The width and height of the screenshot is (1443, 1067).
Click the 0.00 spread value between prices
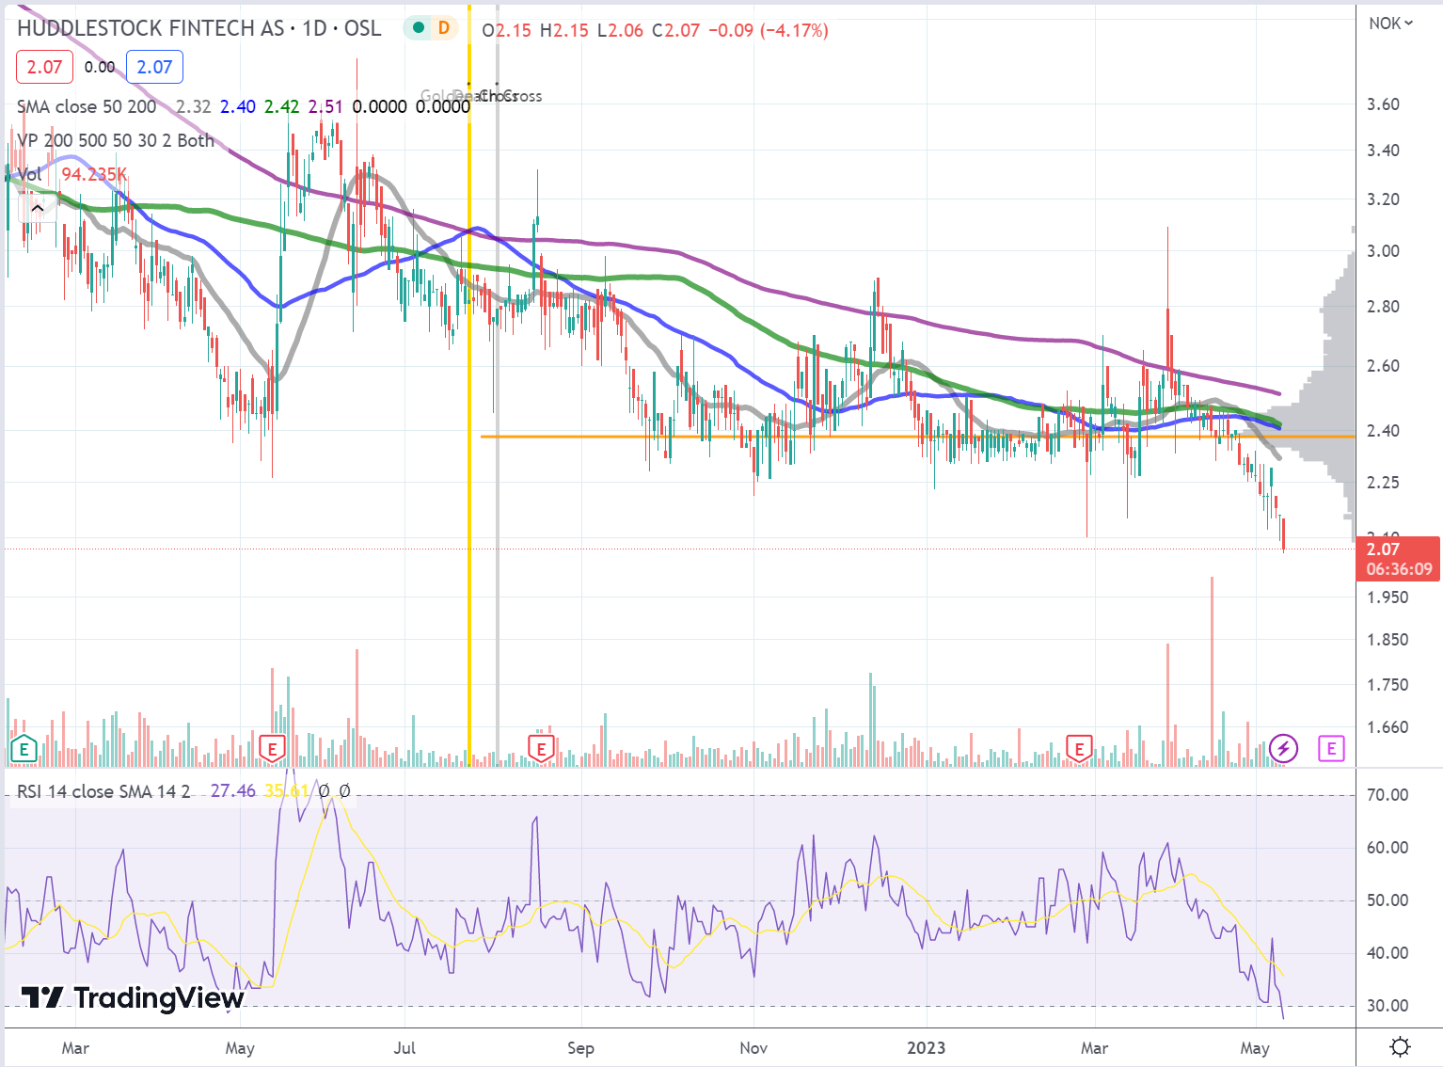[100, 67]
